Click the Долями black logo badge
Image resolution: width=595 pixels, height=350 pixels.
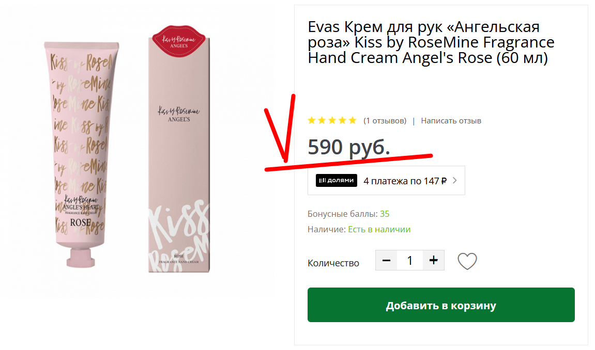pos(336,180)
